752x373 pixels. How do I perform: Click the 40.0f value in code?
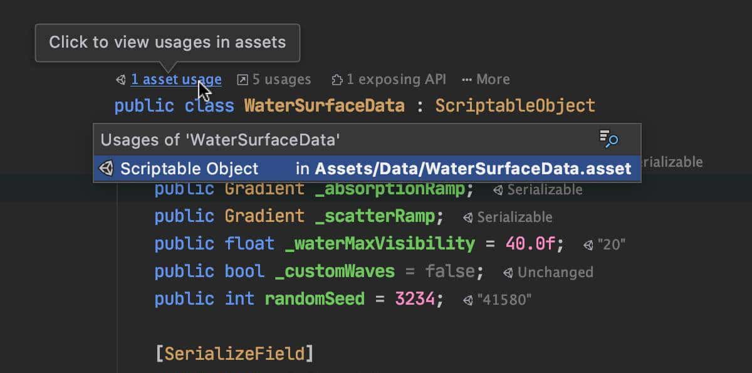pos(530,243)
